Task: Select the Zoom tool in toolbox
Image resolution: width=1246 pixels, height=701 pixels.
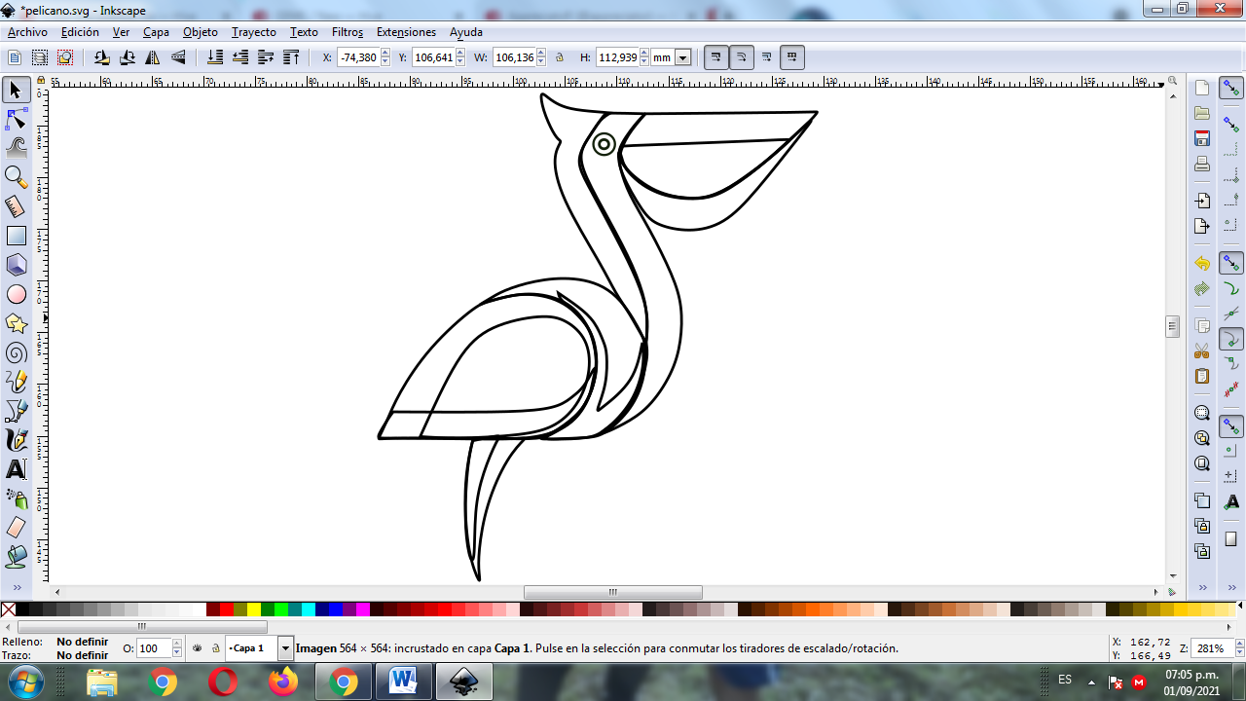Action: coord(16,176)
